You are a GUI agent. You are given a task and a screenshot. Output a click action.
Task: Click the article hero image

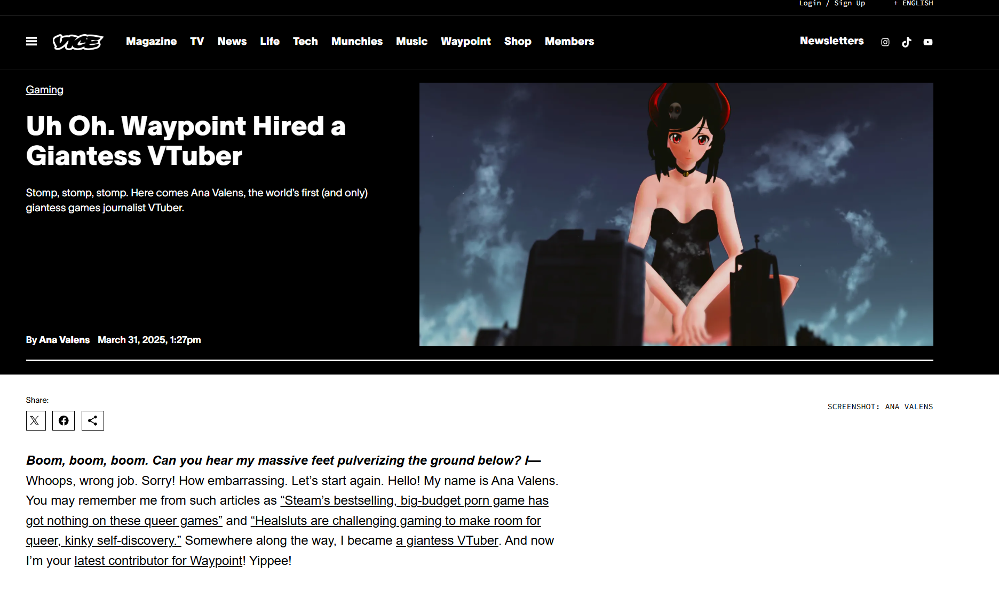[676, 214]
